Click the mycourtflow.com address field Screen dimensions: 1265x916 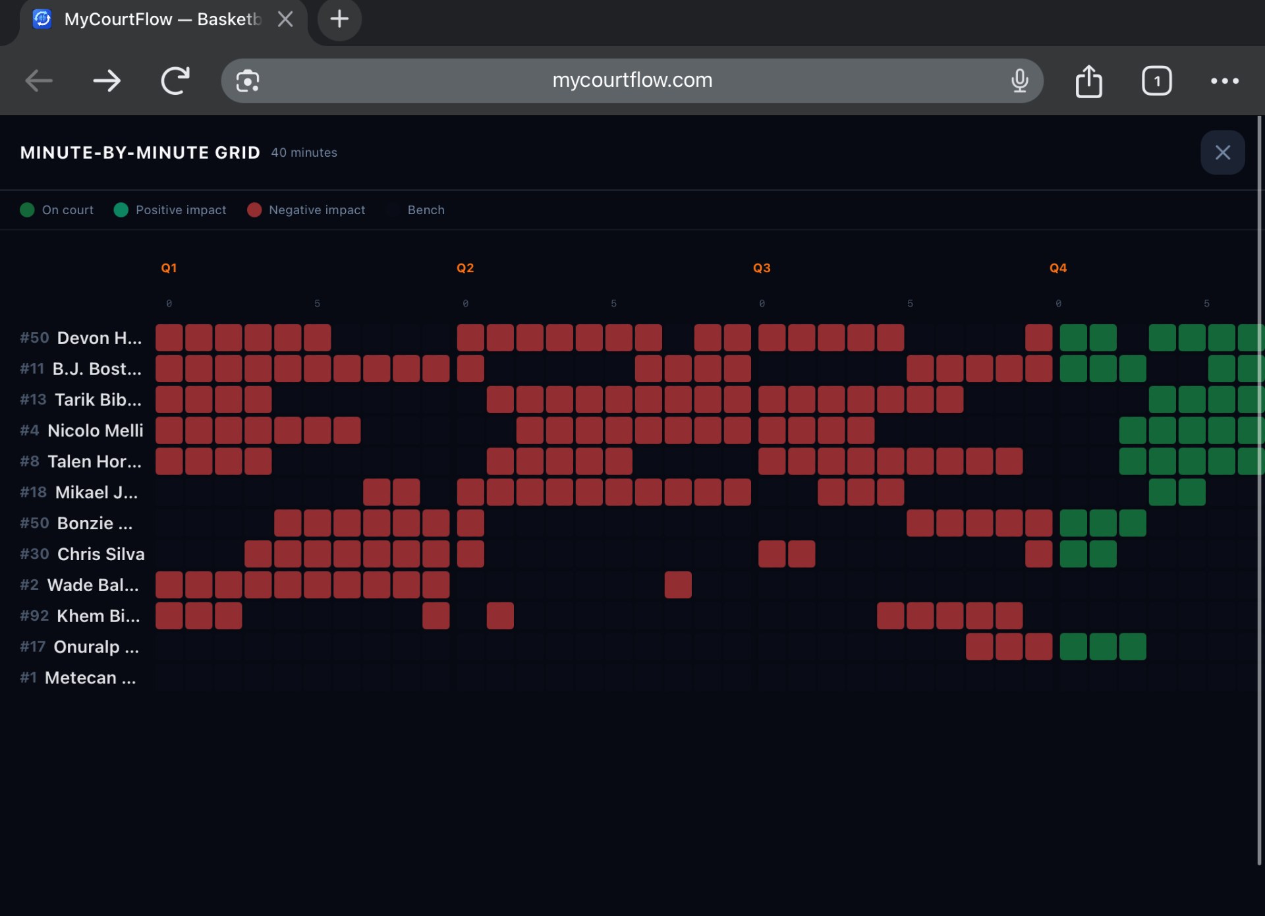[632, 80]
